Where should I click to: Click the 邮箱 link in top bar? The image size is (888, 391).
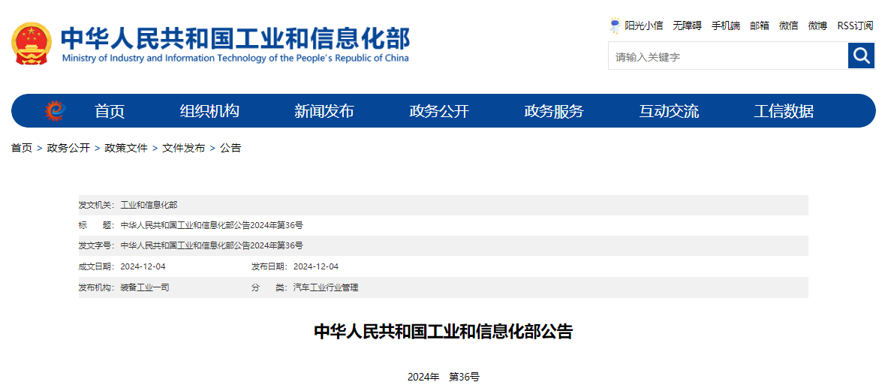[x=760, y=26]
